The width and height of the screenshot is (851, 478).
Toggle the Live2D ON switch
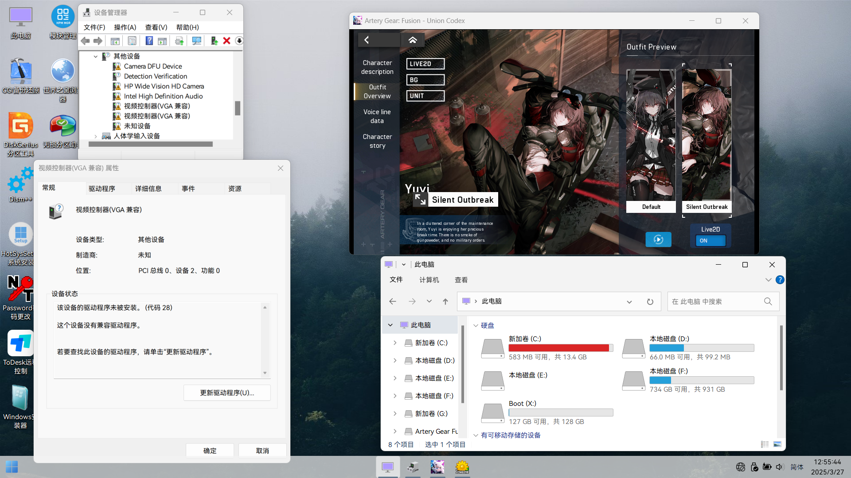tap(710, 240)
